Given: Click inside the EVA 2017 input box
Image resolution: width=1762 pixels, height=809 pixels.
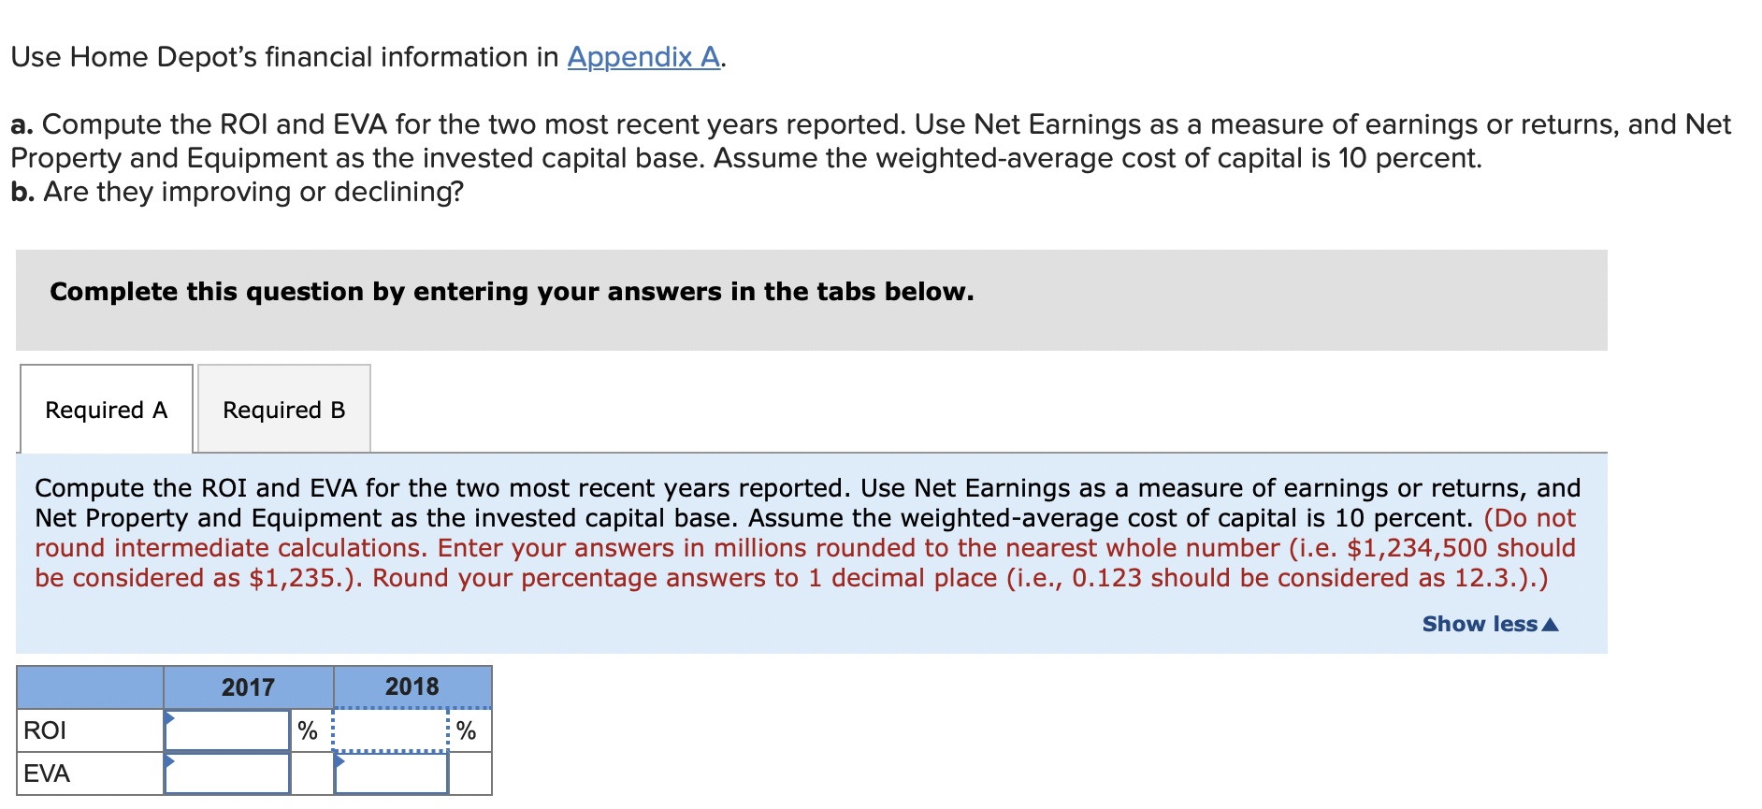Looking at the screenshot, I should tap(226, 773).
